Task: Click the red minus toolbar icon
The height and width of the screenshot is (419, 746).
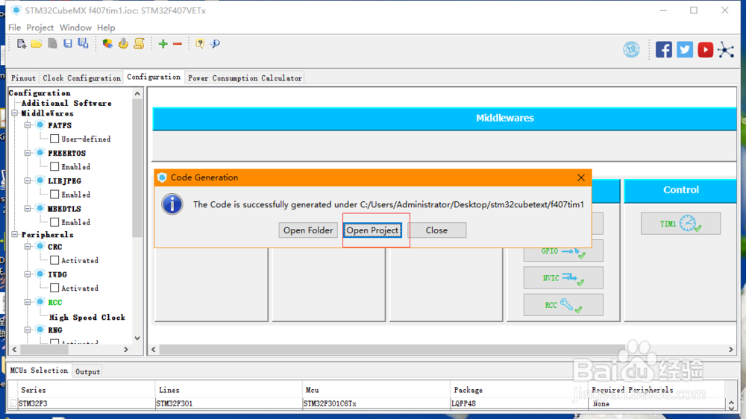Action: pyautogui.click(x=178, y=44)
